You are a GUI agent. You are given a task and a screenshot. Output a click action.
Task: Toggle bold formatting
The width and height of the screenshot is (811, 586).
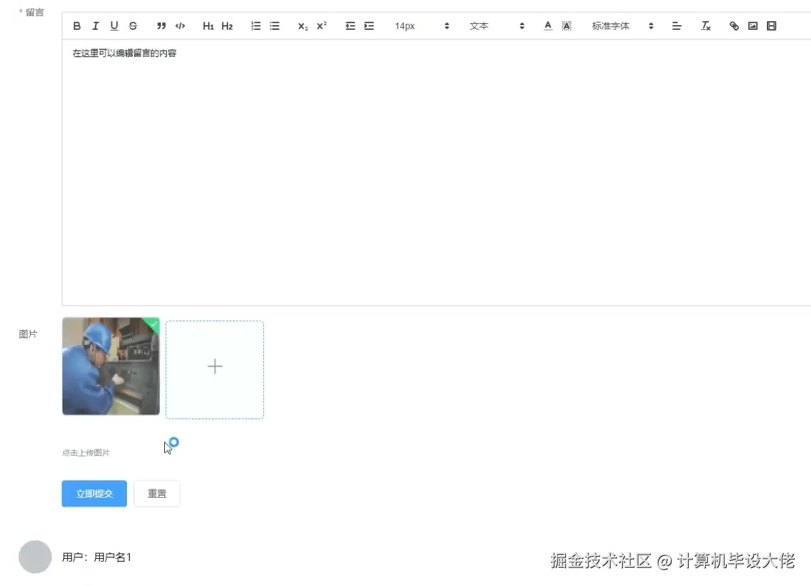click(x=77, y=26)
